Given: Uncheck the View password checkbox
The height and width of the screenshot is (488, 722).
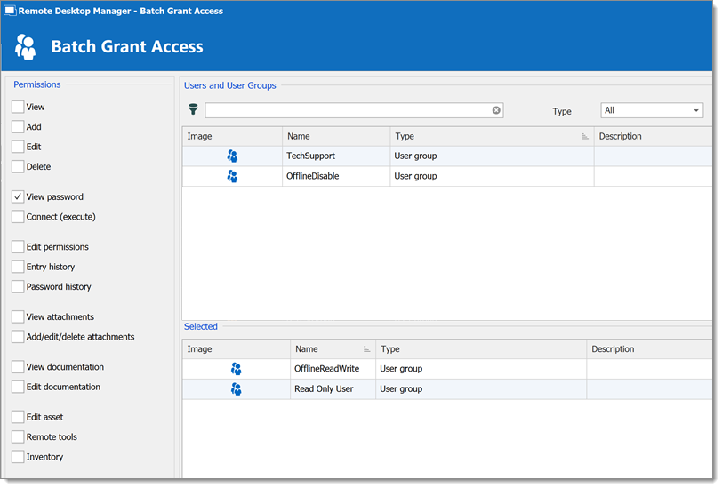Looking at the screenshot, I should point(18,196).
